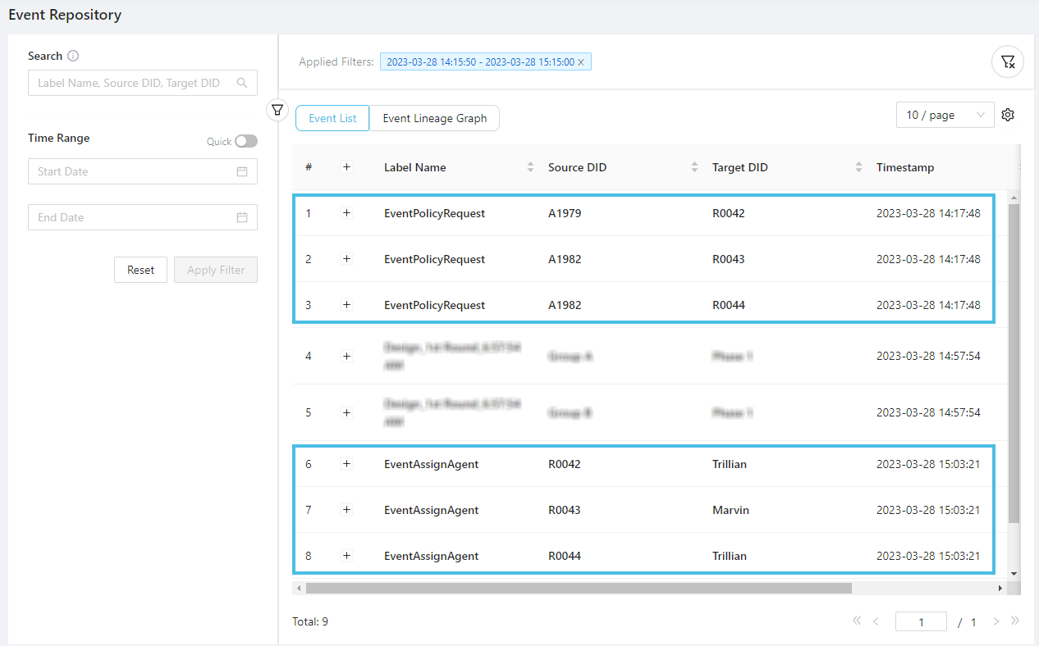Click the page number input field

tap(920, 622)
